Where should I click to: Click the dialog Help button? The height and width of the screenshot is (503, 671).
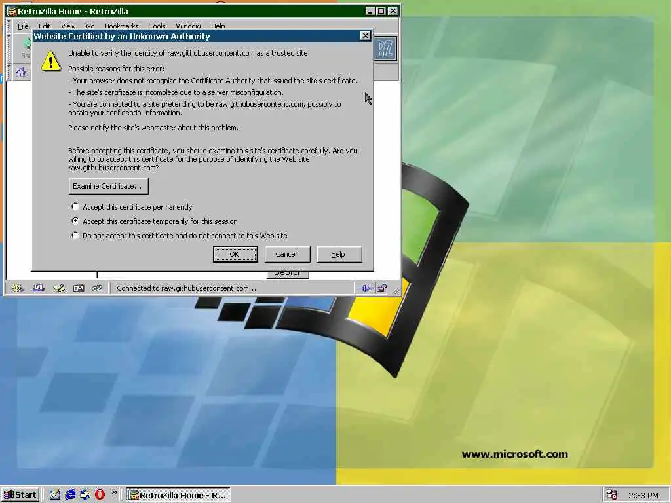pos(339,254)
